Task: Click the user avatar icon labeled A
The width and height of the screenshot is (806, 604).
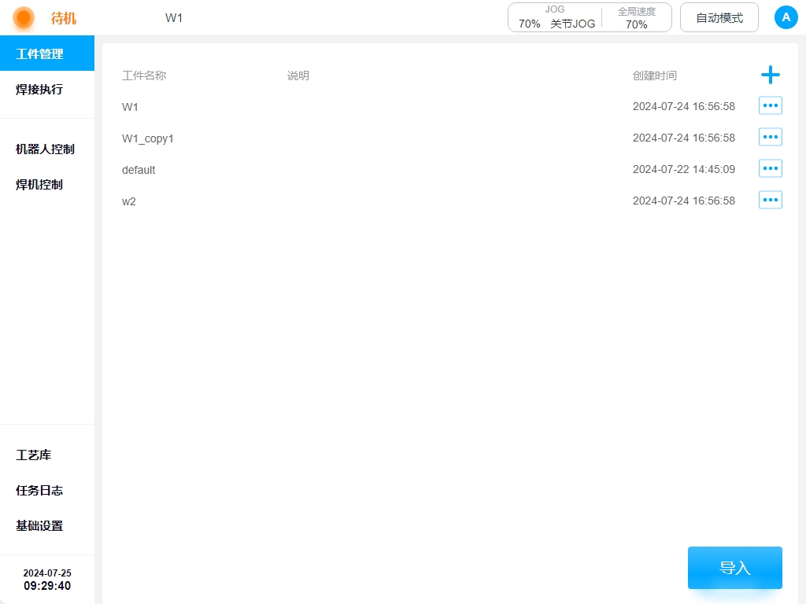Action: pos(786,17)
